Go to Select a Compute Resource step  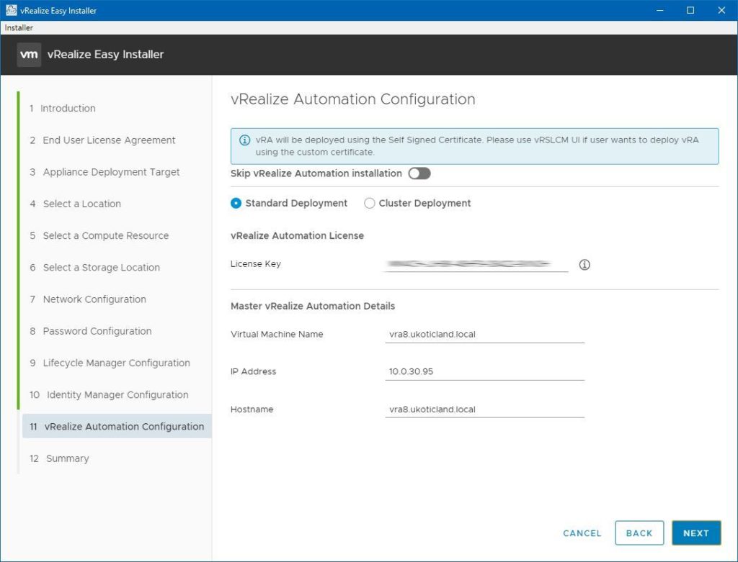(99, 235)
